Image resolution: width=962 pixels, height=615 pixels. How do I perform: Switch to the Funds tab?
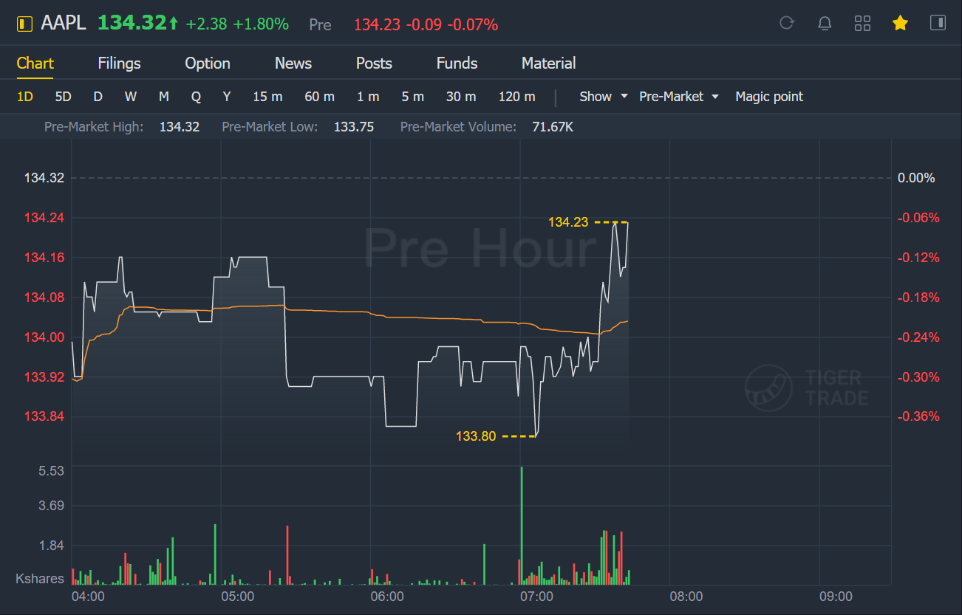pyautogui.click(x=457, y=63)
